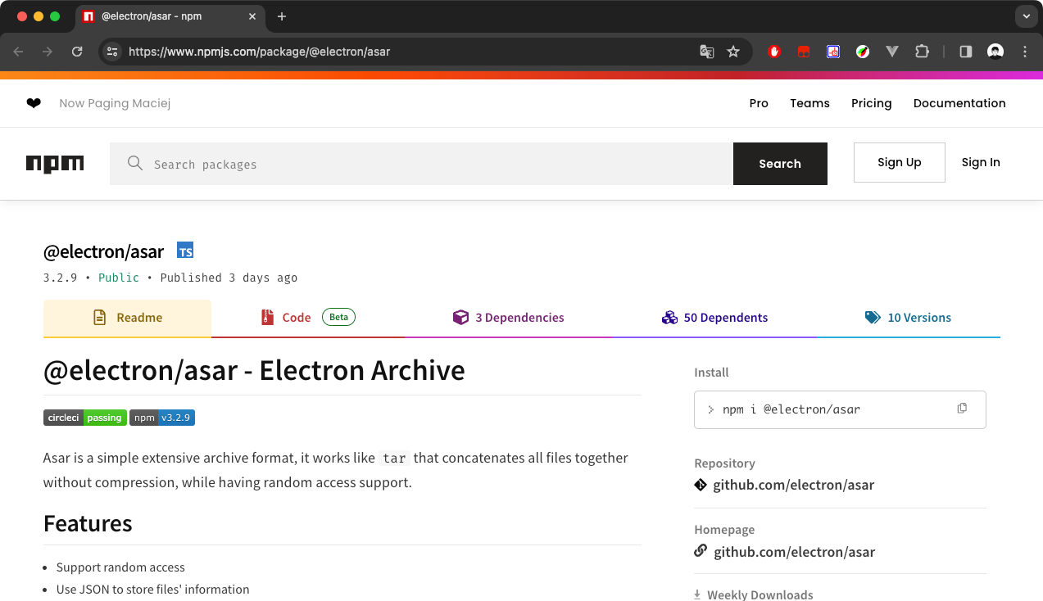
Task: View the 50 Dependents tab
Action: (714, 318)
